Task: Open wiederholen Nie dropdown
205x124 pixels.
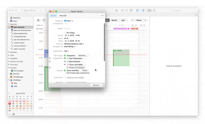Action: [x=66, y=51]
